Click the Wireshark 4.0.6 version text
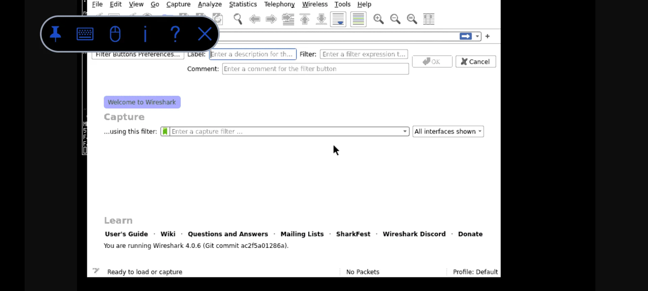This screenshot has height=291, width=648. point(196,246)
